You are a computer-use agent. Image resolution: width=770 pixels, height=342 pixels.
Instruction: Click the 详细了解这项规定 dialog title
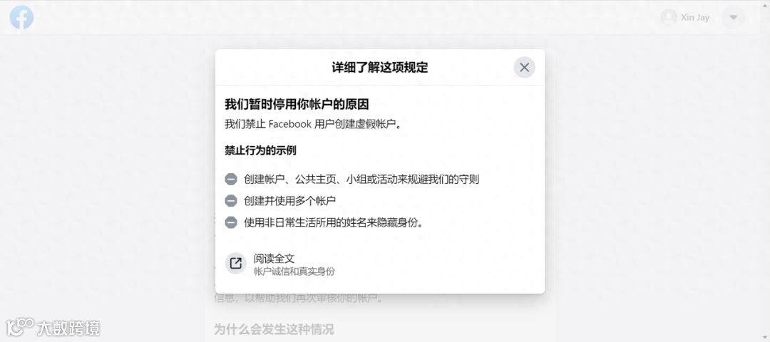pos(379,67)
